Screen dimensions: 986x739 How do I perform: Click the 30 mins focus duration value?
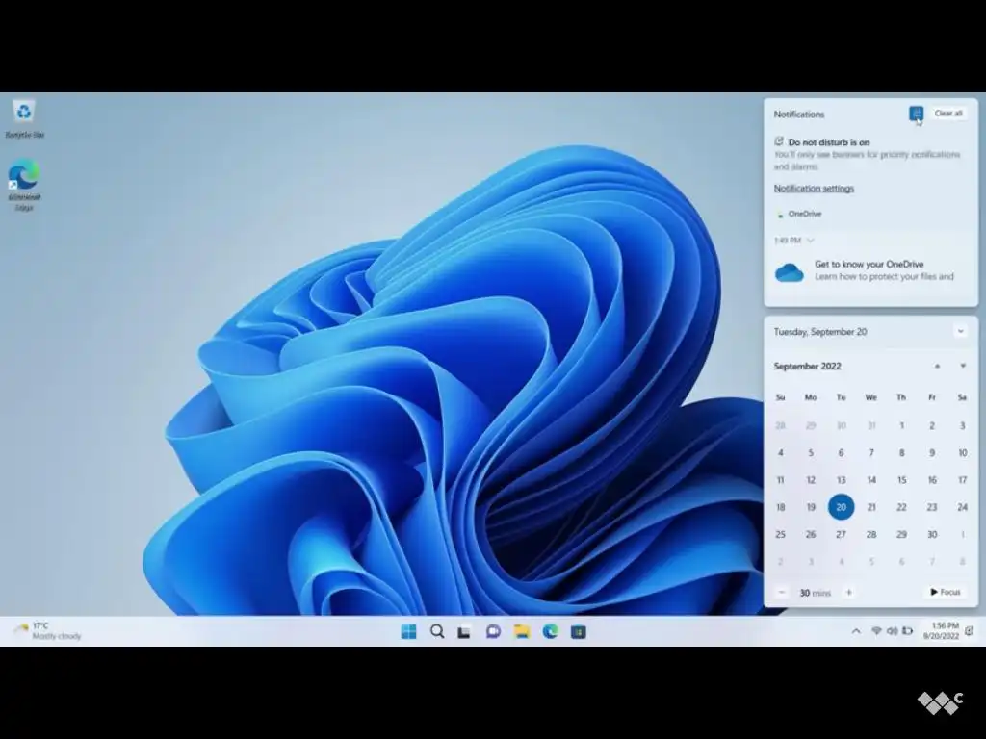pyautogui.click(x=815, y=593)
